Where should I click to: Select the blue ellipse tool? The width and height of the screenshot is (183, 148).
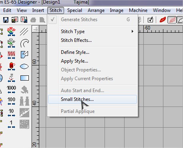pos(24,66)
